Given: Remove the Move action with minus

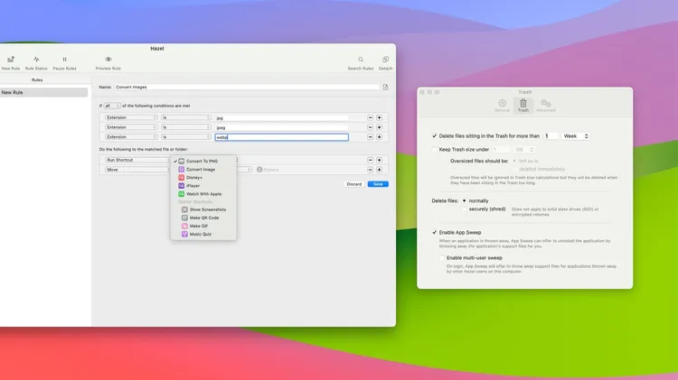Looking at the screenshot, I should click(370, 170).
